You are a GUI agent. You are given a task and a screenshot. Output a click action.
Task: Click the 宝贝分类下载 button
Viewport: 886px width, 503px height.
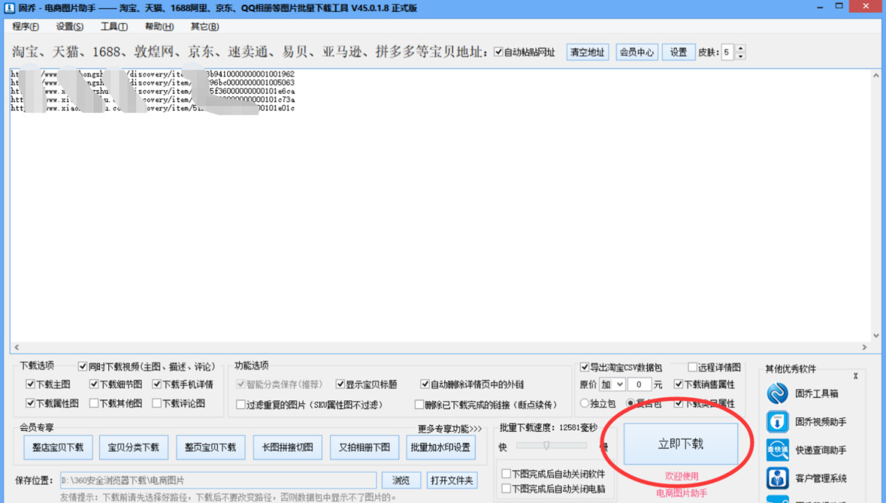(x=133, y=448)
